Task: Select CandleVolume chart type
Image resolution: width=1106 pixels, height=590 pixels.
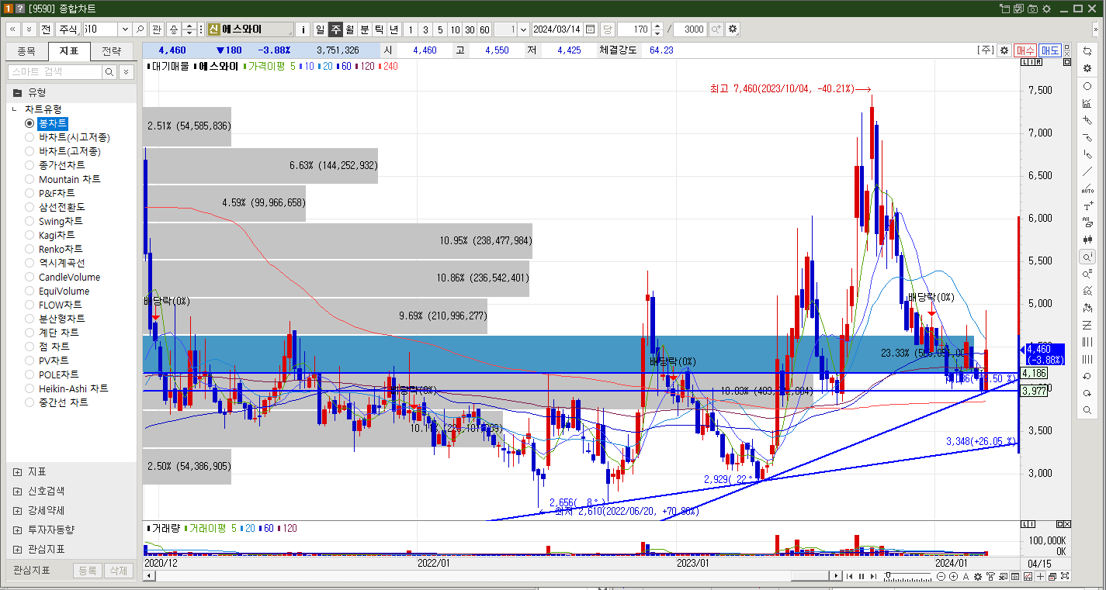Action: click(x=29, y=277)
